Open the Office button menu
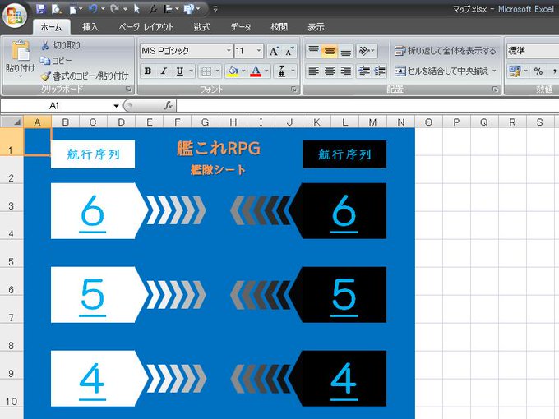Screen dimensions: 559x419 click(x=15, y=15)
